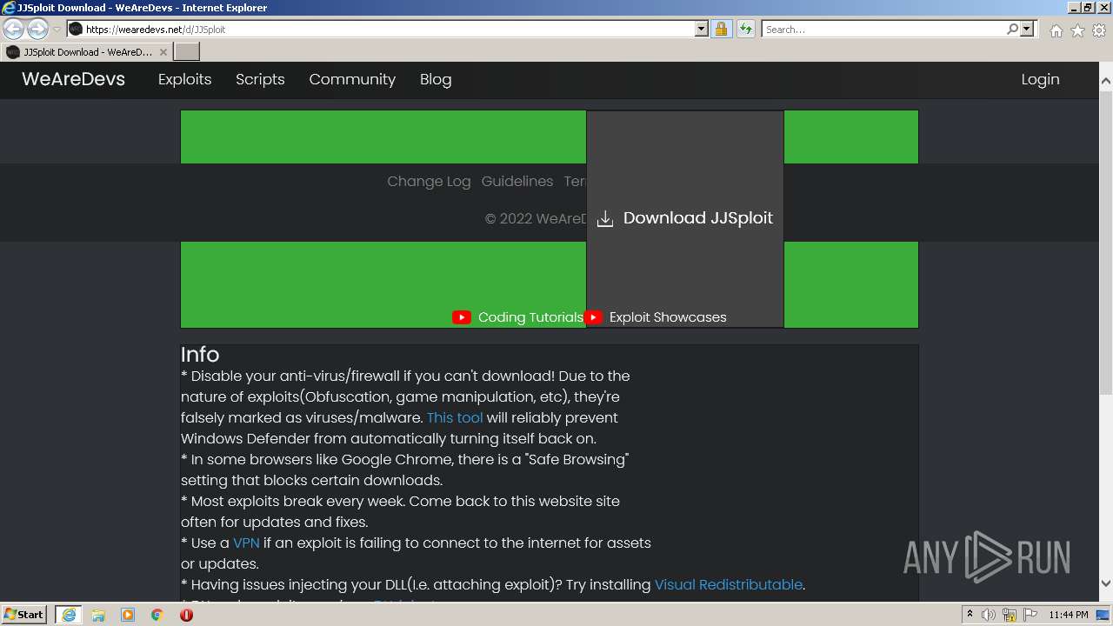1113x626 pixels.
Task: Click the Exploit Showcases link
Action: click(x=668, y=317)
